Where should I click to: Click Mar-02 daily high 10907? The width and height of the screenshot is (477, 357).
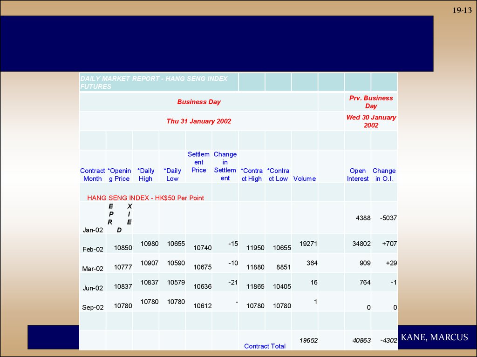tap(150, 263)
